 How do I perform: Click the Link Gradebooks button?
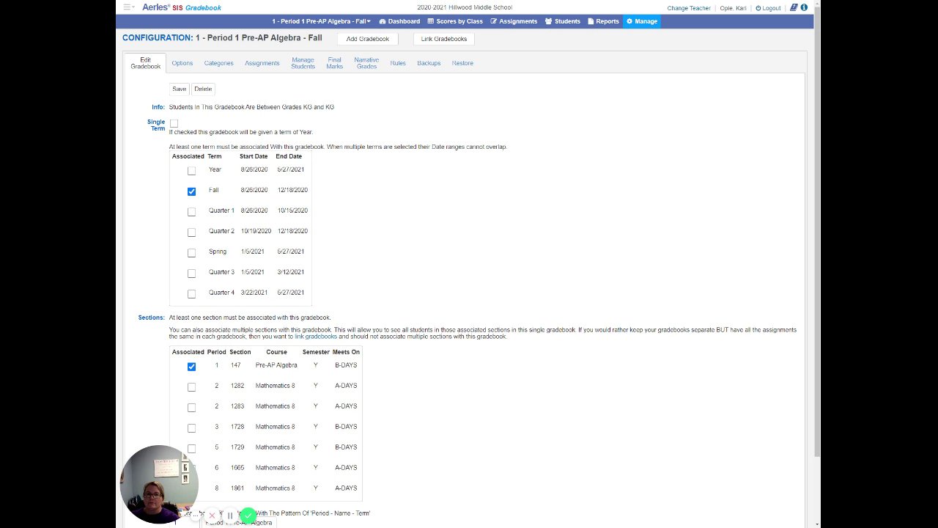(x=444, y=39)
